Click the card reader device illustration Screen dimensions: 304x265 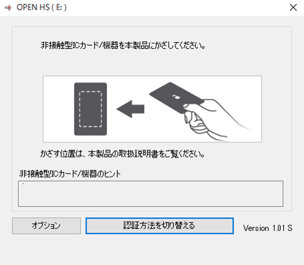coord(90,109)
